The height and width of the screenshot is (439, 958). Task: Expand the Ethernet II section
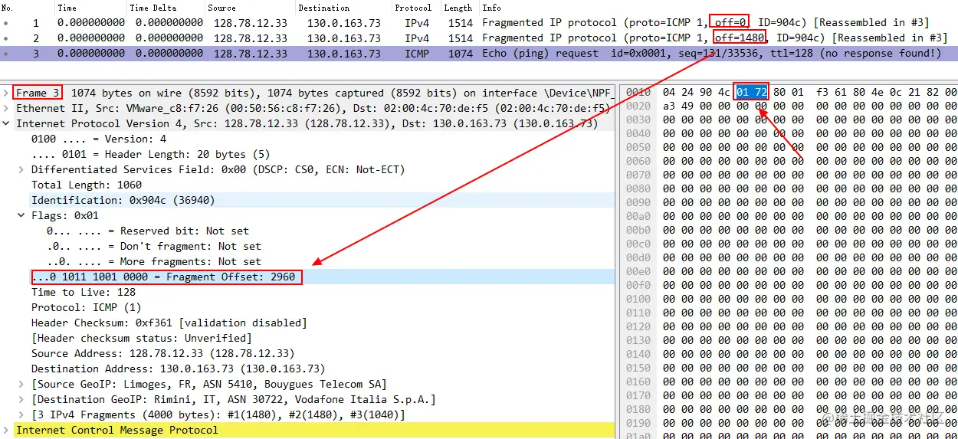[x=6, y=108]
